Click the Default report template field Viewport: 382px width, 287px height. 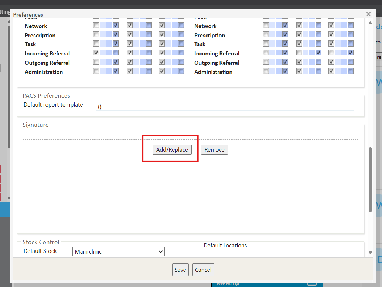pyautogui.click(x=225, y=106)
